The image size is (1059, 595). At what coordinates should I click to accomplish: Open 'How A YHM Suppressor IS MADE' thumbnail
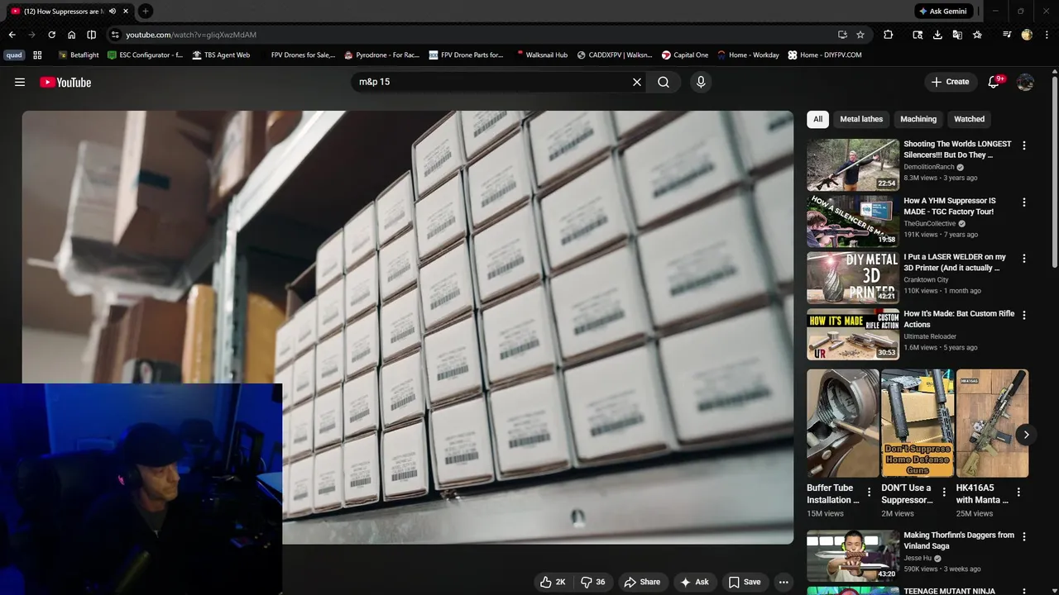[853, 221]
